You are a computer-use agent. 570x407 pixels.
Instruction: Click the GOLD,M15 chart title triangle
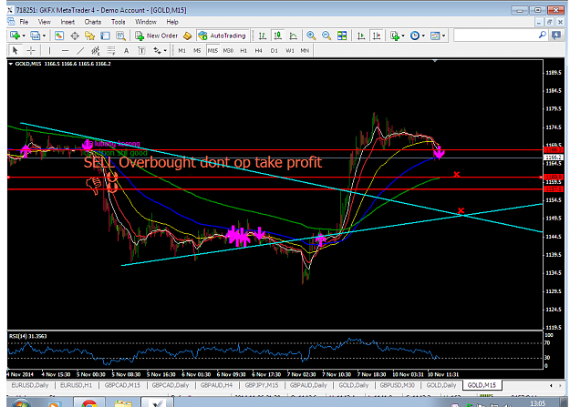click(x=11, y=64)
